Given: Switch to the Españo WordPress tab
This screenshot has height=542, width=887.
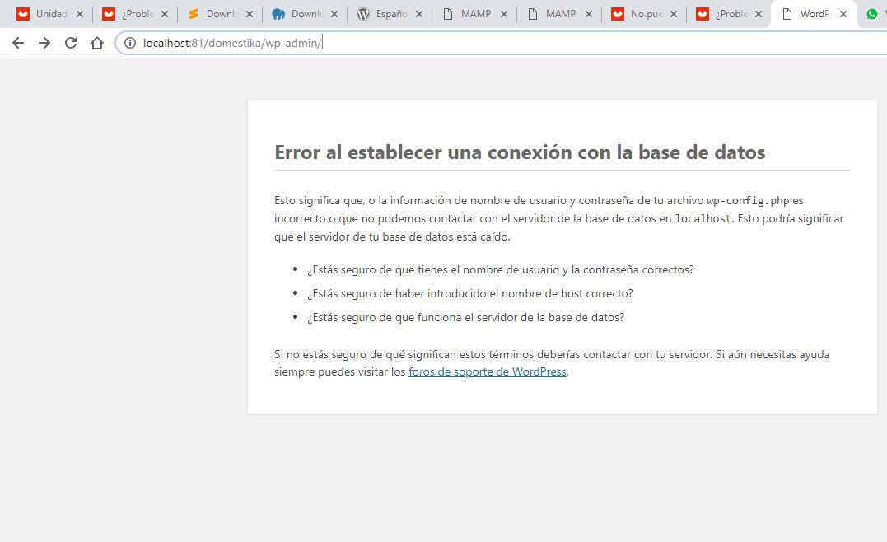Looking at the screenshot, I should pyautogui.click(x=390, y=14).
